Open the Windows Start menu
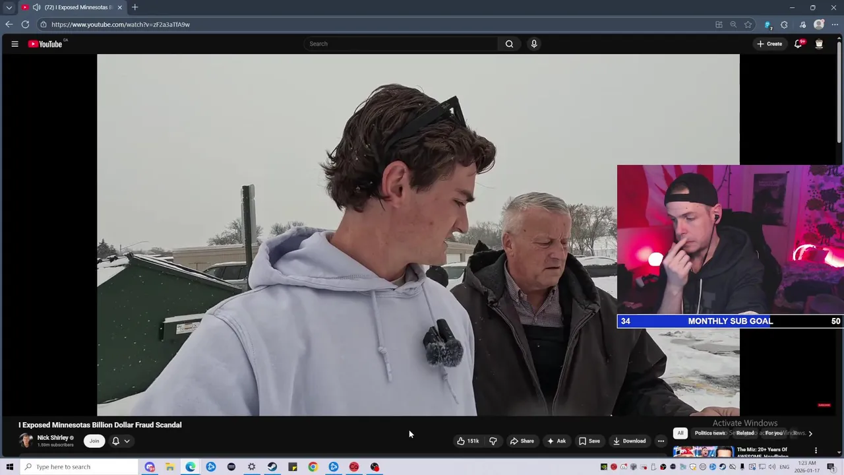The image size is (844, 475). point(9,467)
